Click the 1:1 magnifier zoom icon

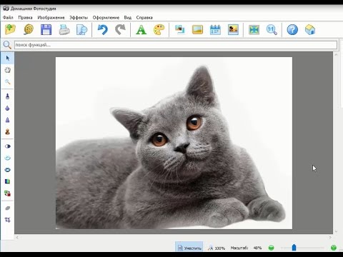[272, 30]
